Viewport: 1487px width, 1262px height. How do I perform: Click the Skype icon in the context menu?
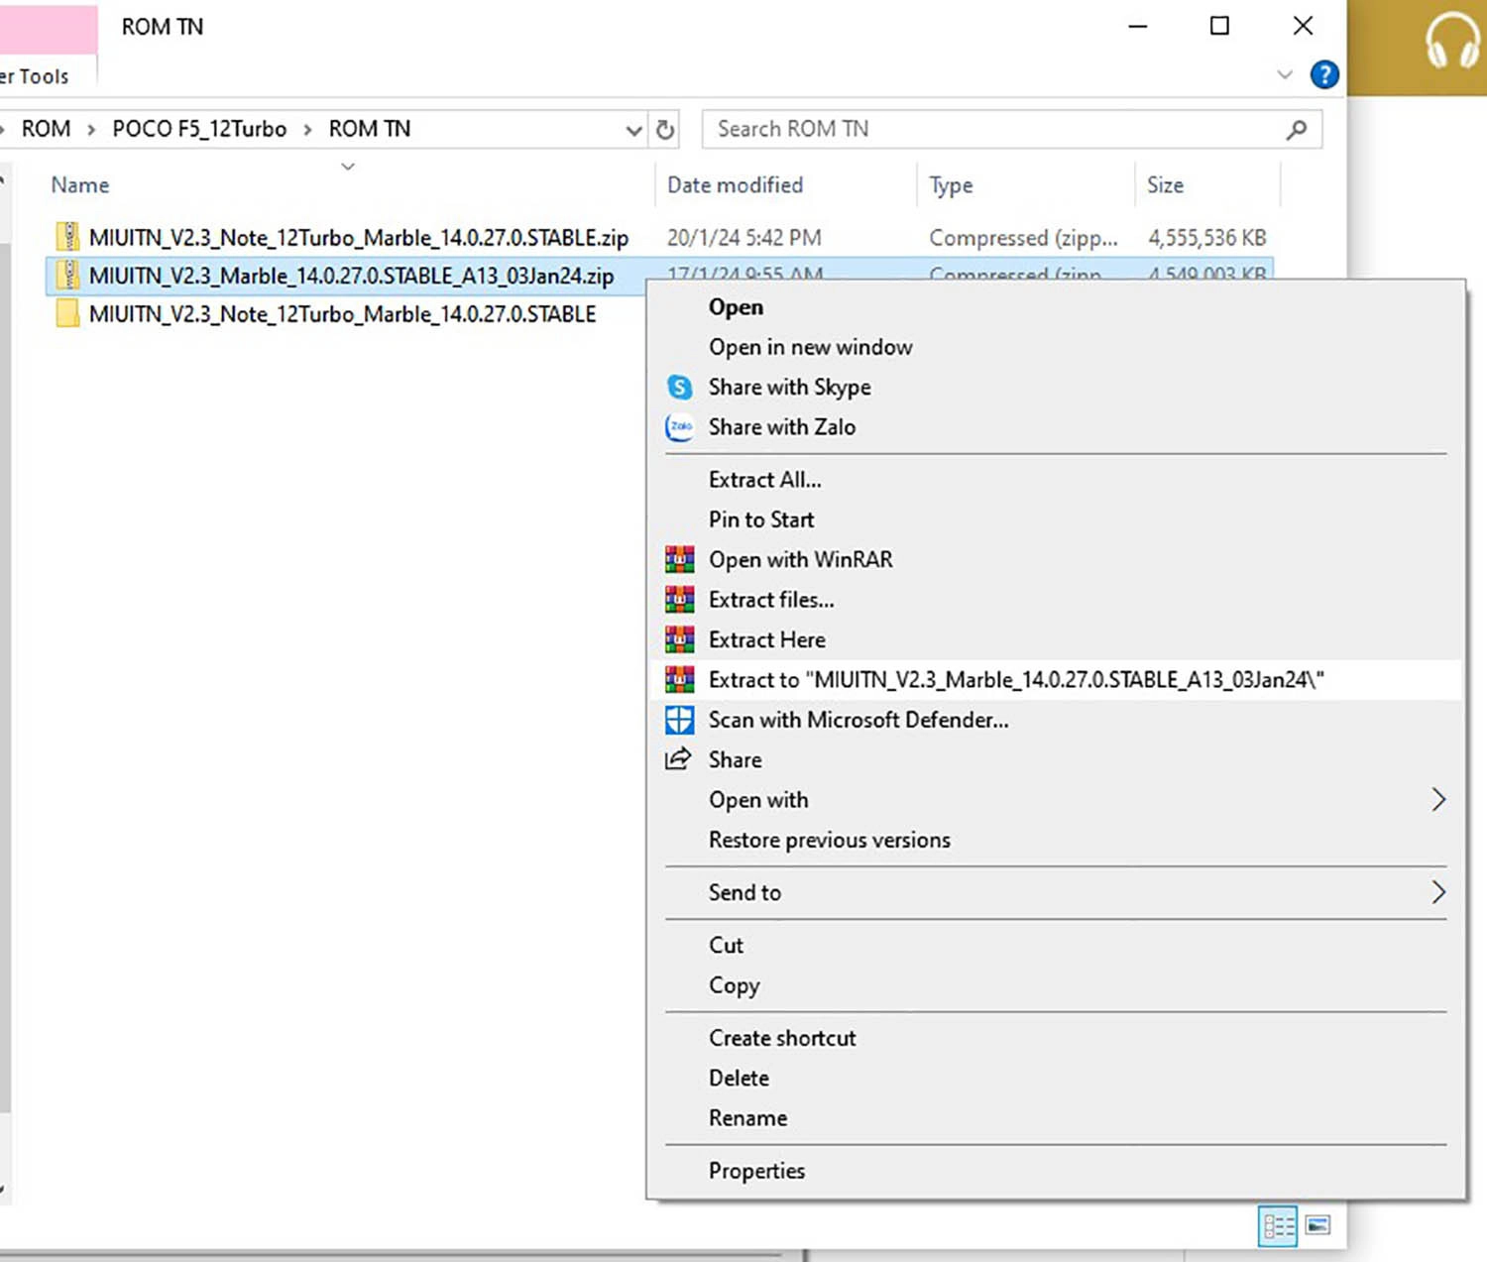pyautogui.click(x=679, y=387)
